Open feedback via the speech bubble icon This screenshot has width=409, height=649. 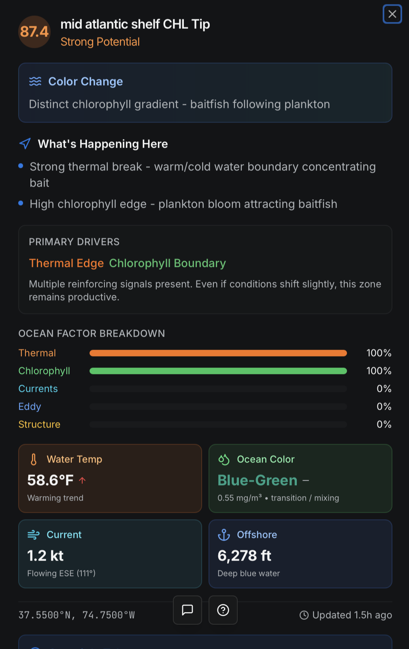[187, 610]
